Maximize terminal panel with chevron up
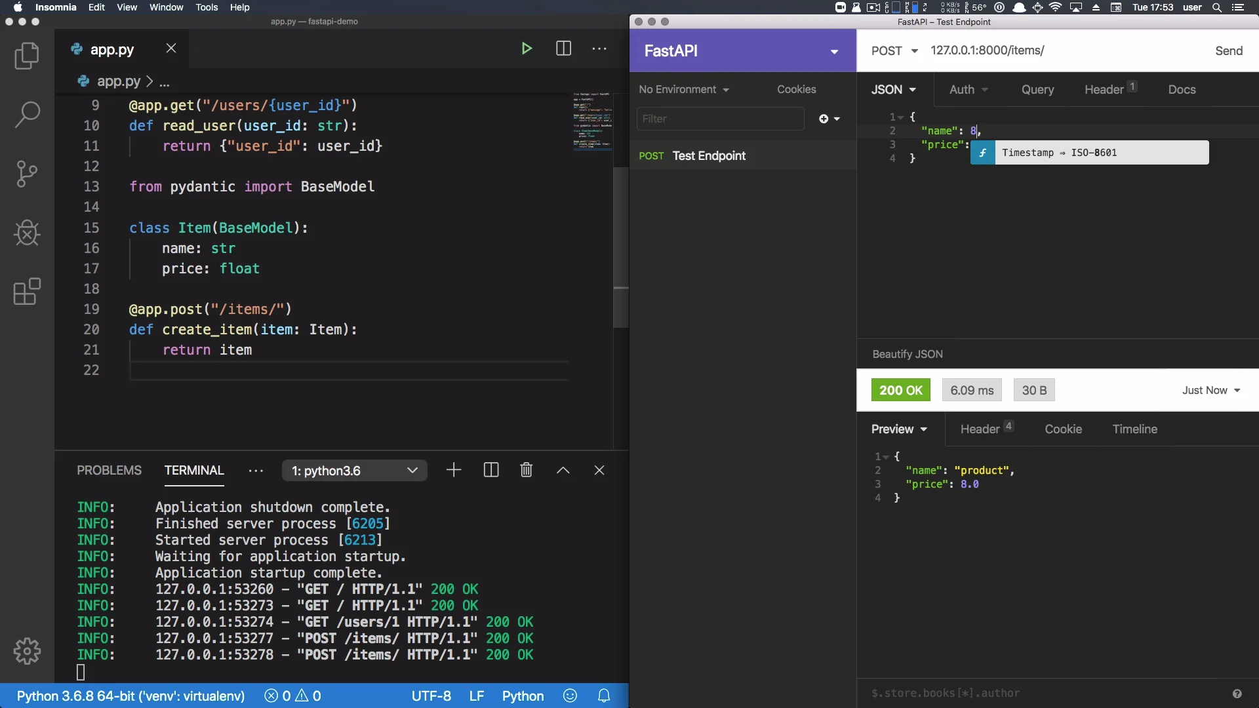 [x=563, y=470]
